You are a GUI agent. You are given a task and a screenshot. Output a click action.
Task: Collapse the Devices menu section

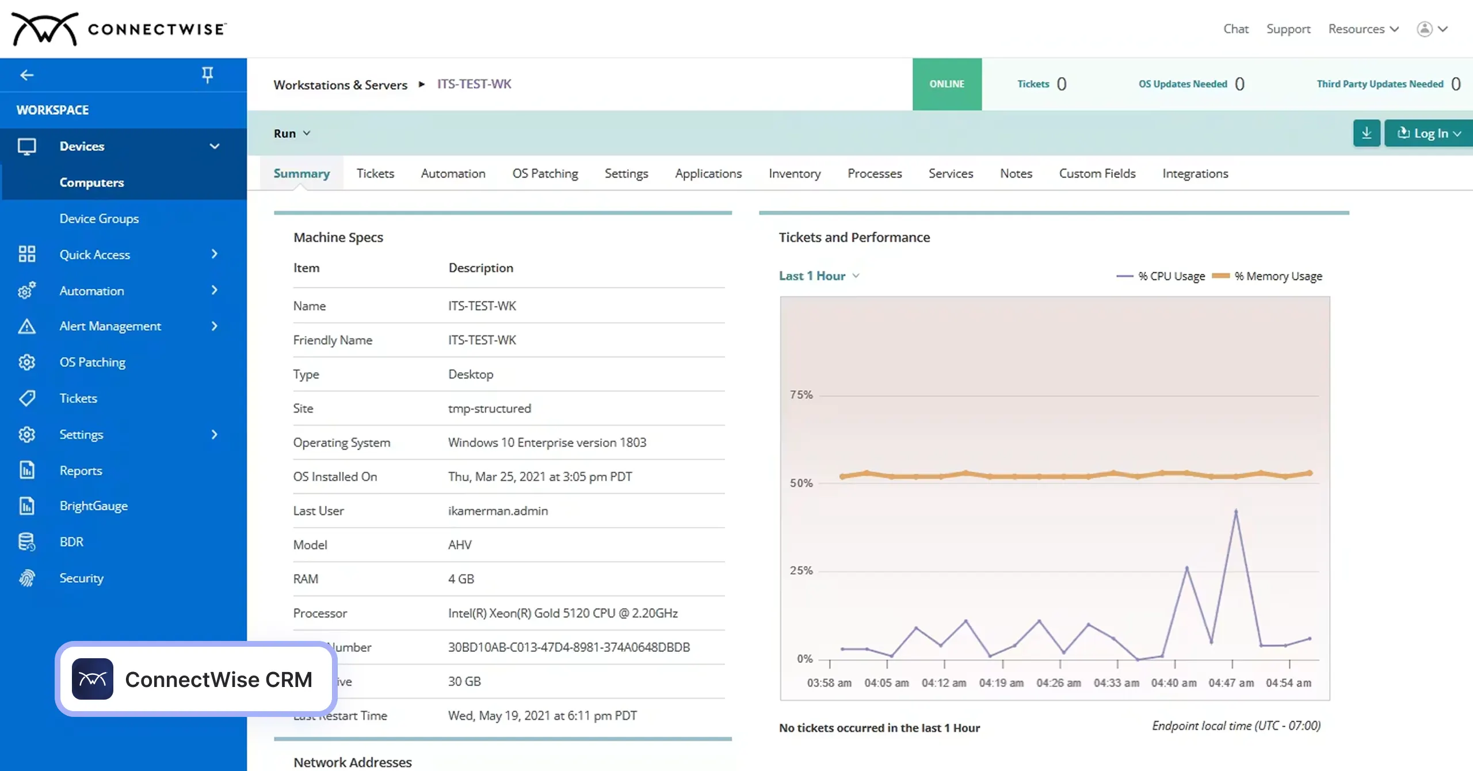coord(214,146)
